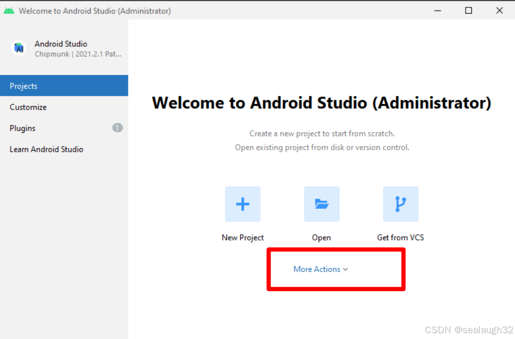Go to Learn Android Studio
The width and height of the screenshot is (515, 339).
point(64,149)
